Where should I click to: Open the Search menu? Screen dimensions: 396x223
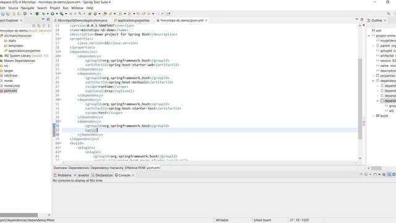pyautogui.click(x=42, y=8)
